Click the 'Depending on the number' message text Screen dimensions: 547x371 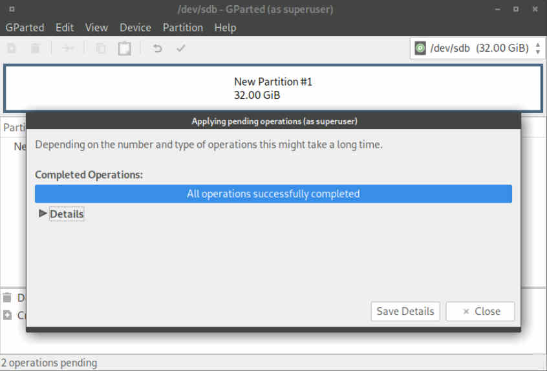point(209,145)
